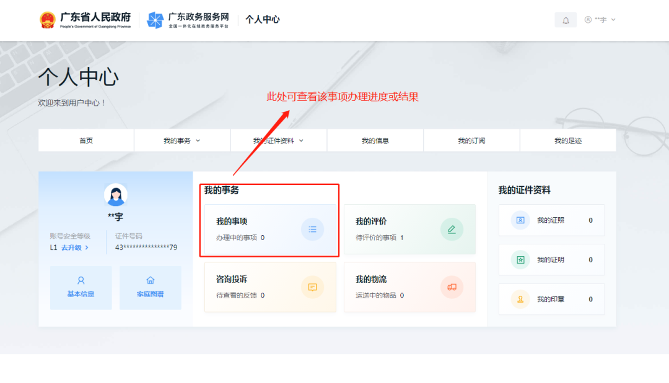This screenshot has height=383, width=669.
Task: Expand the 我的证件资料 navigation dropdown
Action: pos(278,140)
